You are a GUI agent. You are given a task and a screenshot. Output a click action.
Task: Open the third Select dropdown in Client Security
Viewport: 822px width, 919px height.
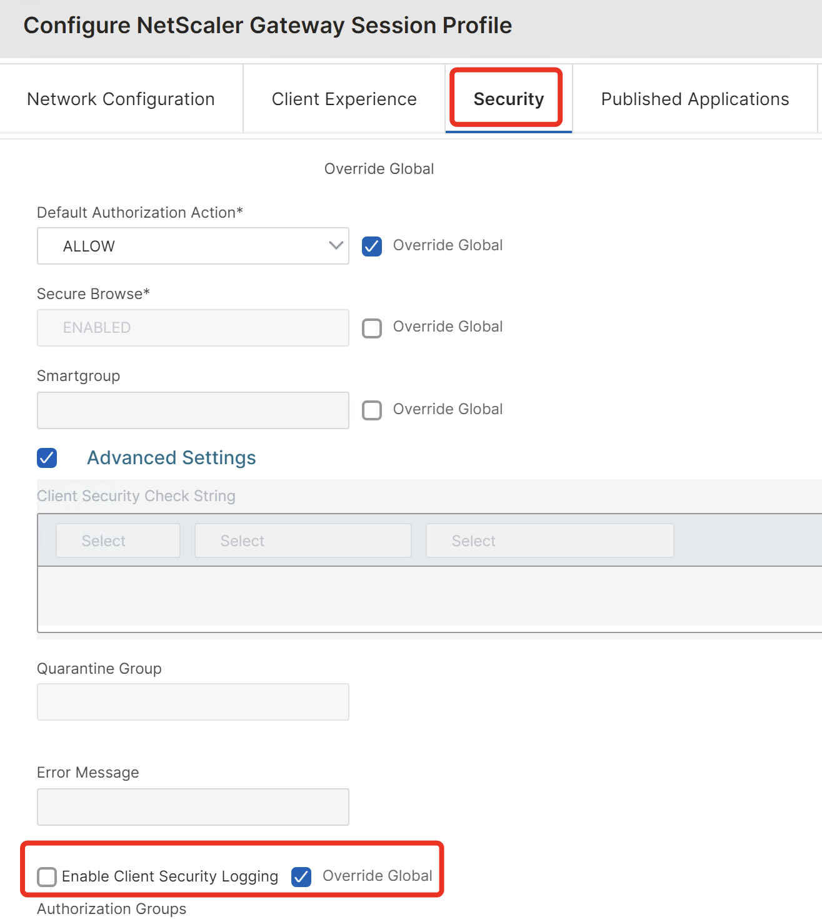(x=550, y=541)
